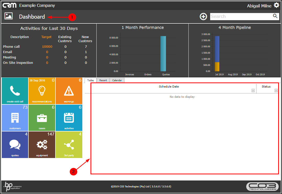282x194 pixels.
Task: Click the copyright CO3 Technologies text
Action: tap(141, 187)
